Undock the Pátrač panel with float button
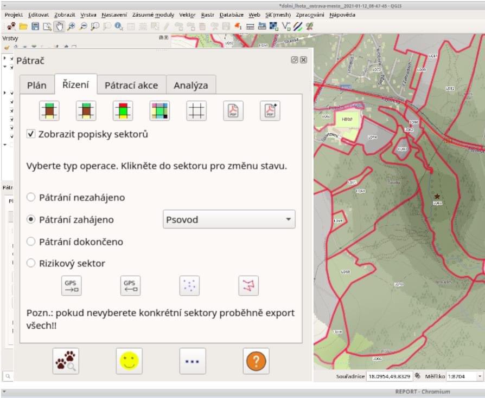This screenshot has height=398, width=485. pyautogui.click(x=294, y=60)
